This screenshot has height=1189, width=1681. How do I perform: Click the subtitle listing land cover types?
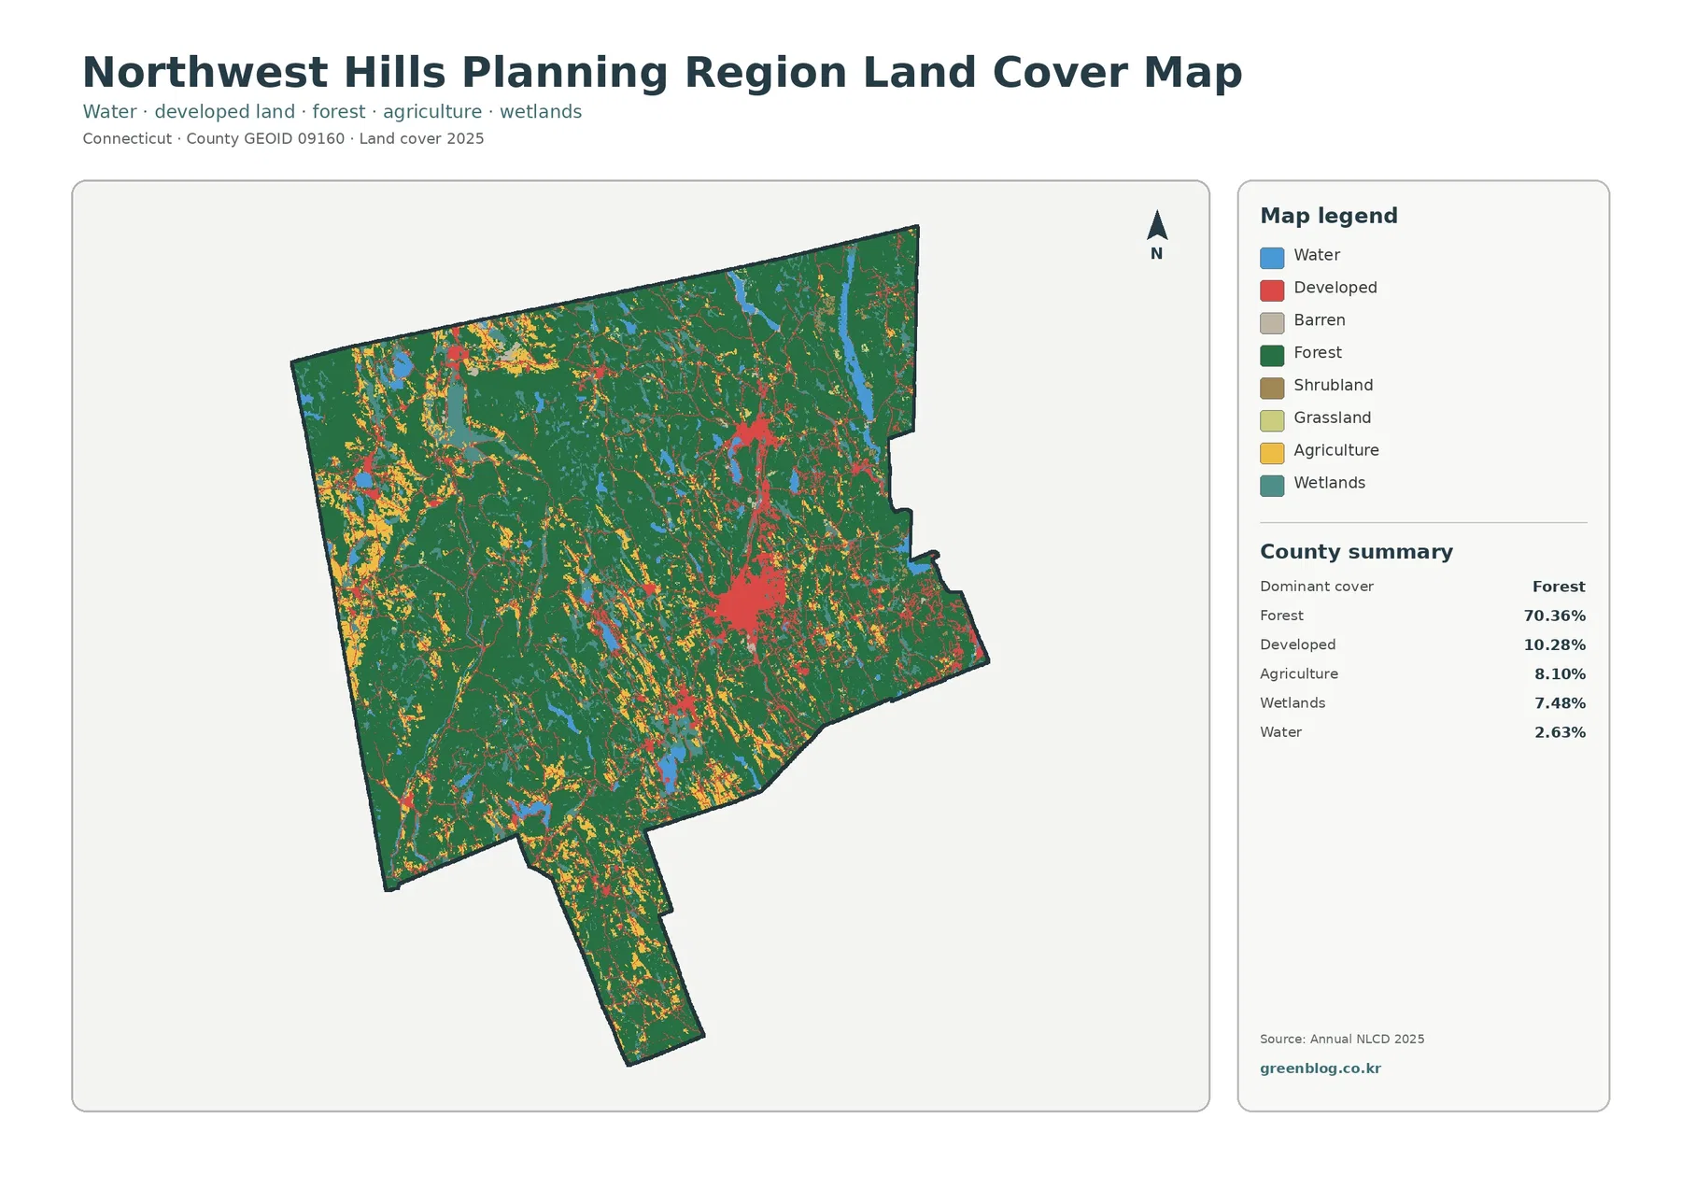pyautogui.click(x=332, y=112)
